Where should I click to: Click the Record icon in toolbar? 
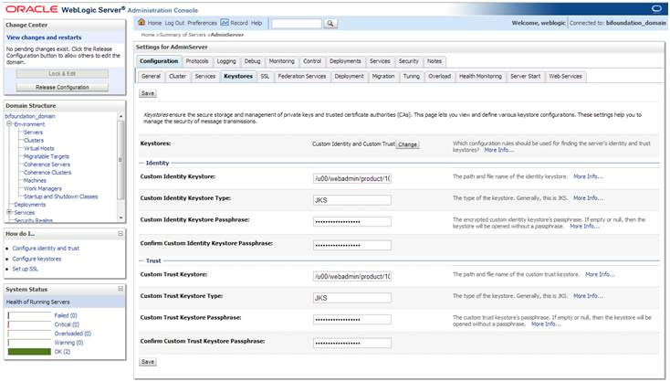(225, 22)
